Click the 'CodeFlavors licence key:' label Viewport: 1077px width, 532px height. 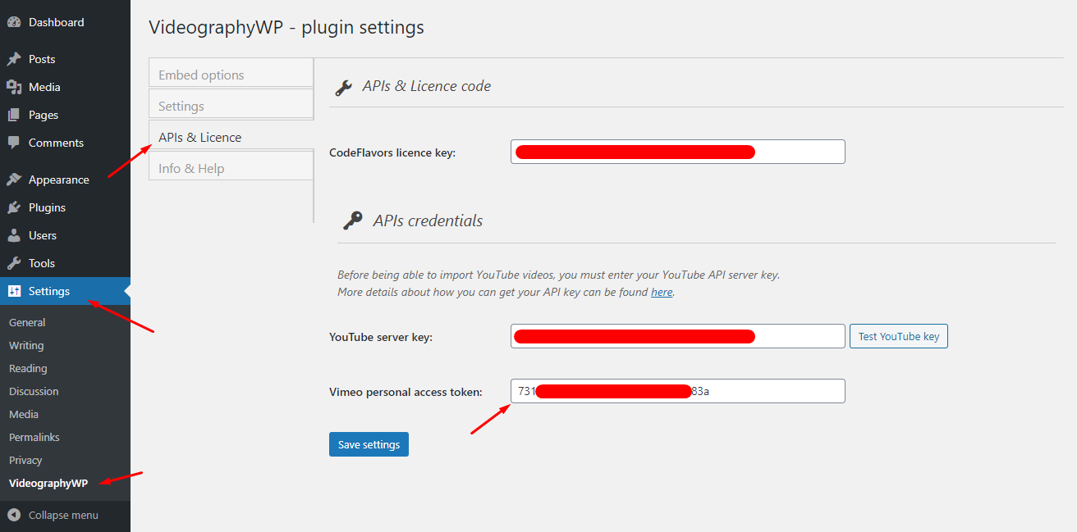pyautogui.click(x=392, y=152)
